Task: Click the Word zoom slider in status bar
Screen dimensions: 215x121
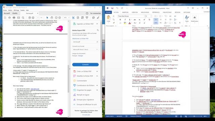Action: pyautogui.click(x=195, y=116)
